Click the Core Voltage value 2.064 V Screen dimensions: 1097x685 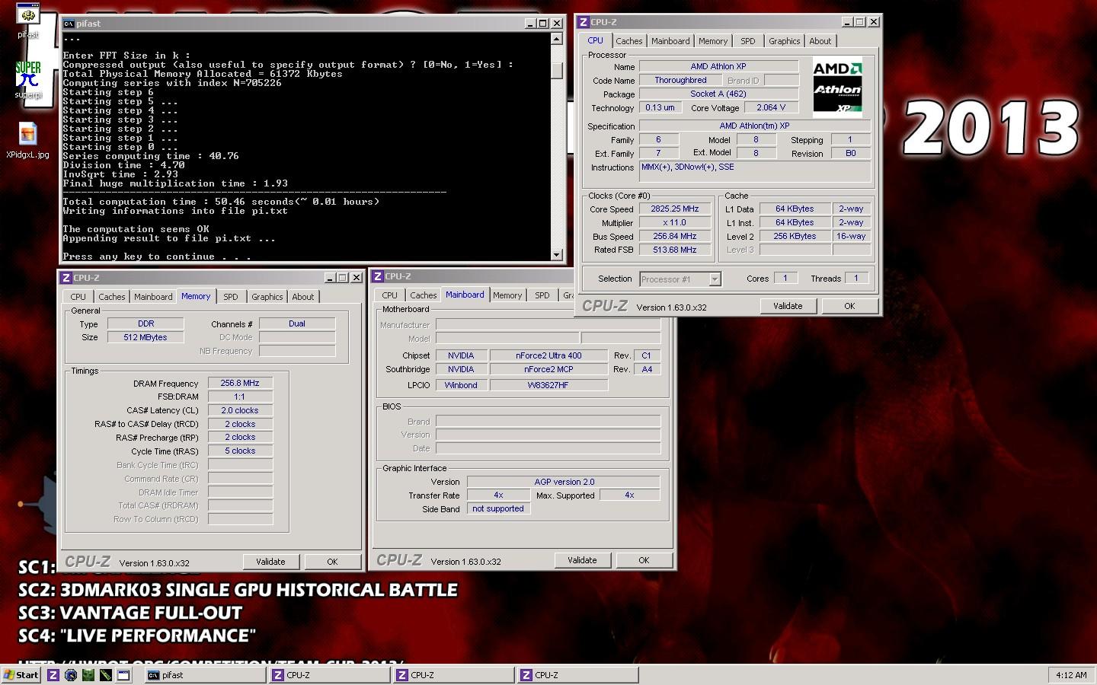coord(771,107)
